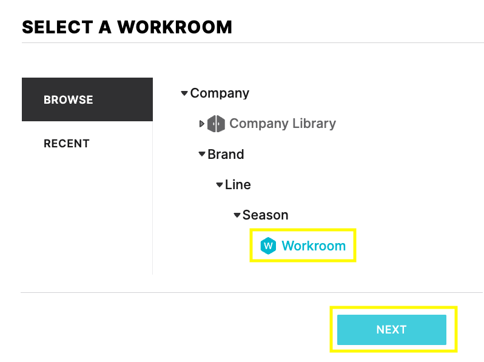Collapse the Line node arrow

pos(220,185)
